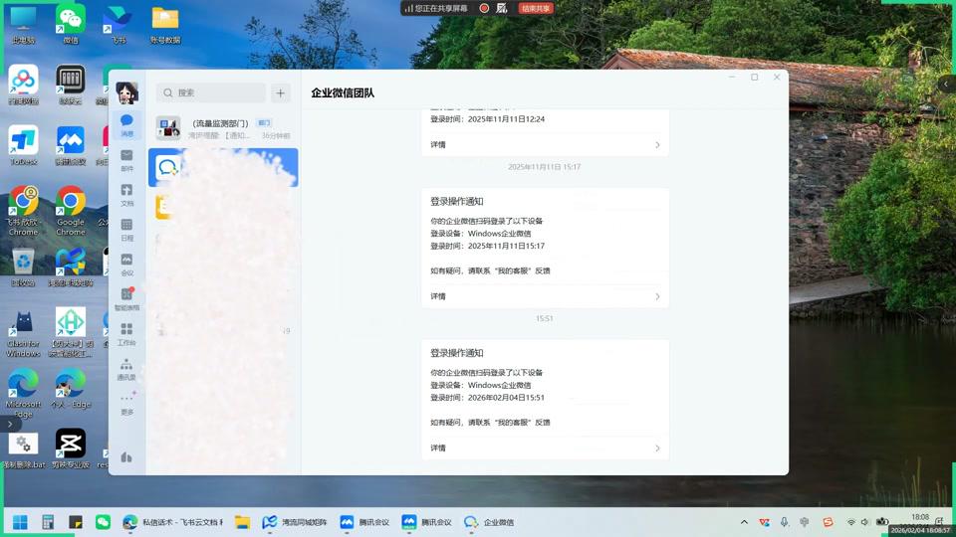This screenshot has height=537, width=956.
Task: Open Calculator from the taskbar
Action: [x=48, y=522]
